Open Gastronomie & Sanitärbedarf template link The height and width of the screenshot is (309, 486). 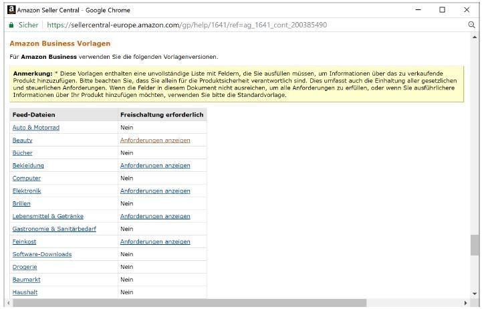click(x=54, y=229)
